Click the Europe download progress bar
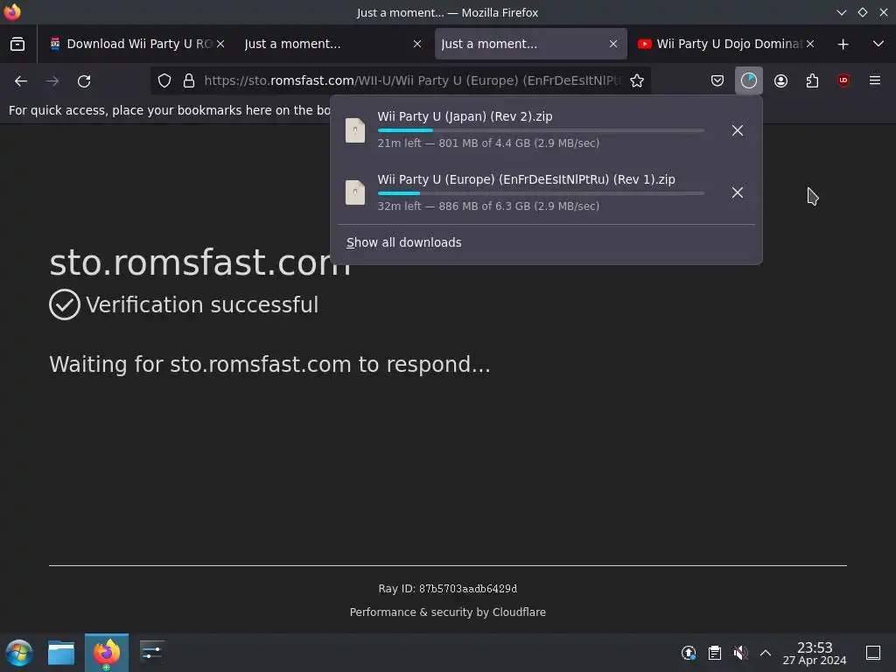Screen dimensions: 896x672 [541, 193]
